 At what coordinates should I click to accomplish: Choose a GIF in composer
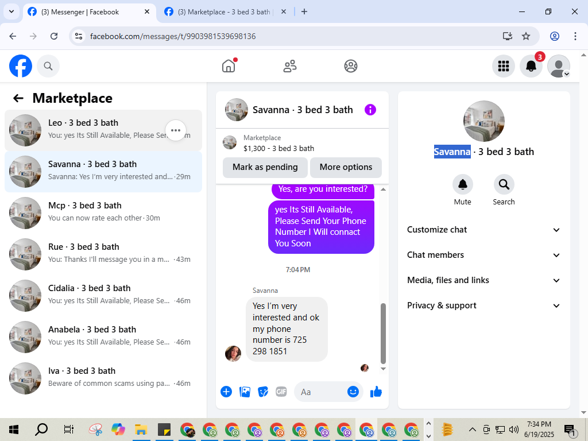(281, 392)
